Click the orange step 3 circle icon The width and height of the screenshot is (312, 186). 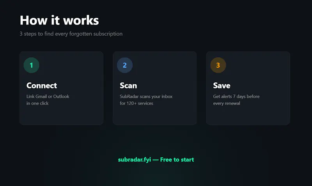(x=218, y=65)
